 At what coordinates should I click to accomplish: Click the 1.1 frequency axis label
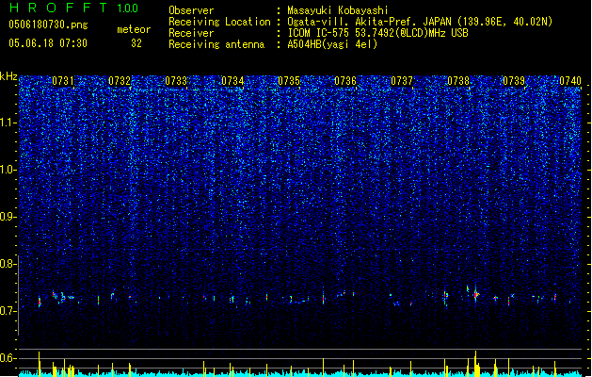pyautogui.click(x=8, y=123)
